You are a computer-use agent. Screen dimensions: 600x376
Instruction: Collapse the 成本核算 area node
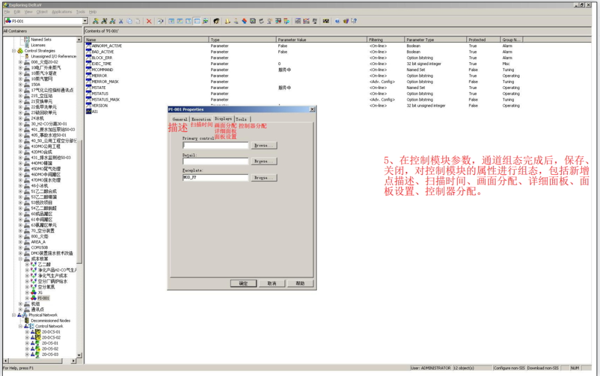pyautogui.click(x=21, y=259)
